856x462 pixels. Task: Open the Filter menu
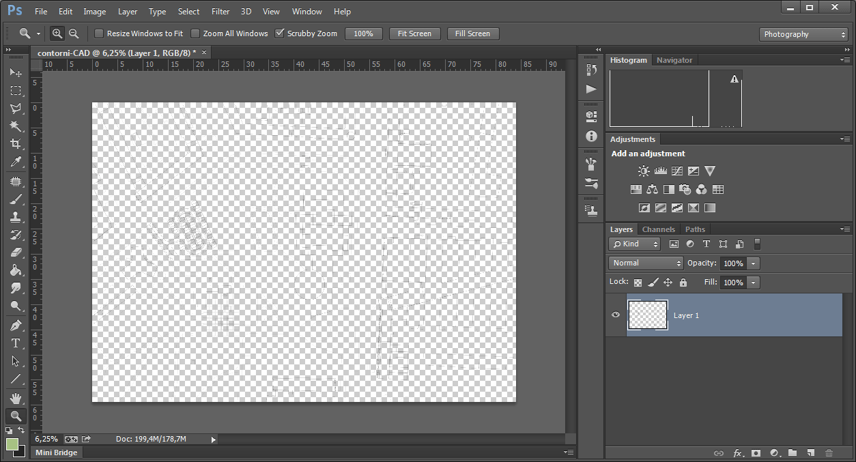point(220,12)
